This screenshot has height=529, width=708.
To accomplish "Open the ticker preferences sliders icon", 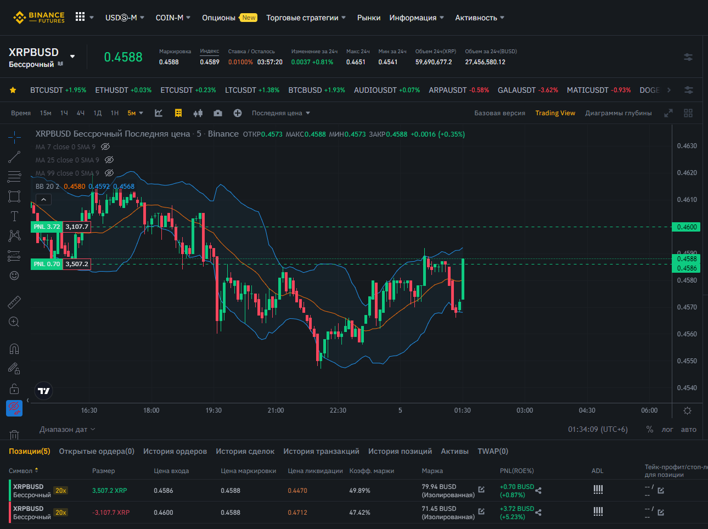I will coord(688,57).
